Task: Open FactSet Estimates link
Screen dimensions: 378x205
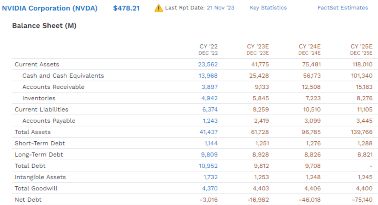Action: (x=343, y=8)
